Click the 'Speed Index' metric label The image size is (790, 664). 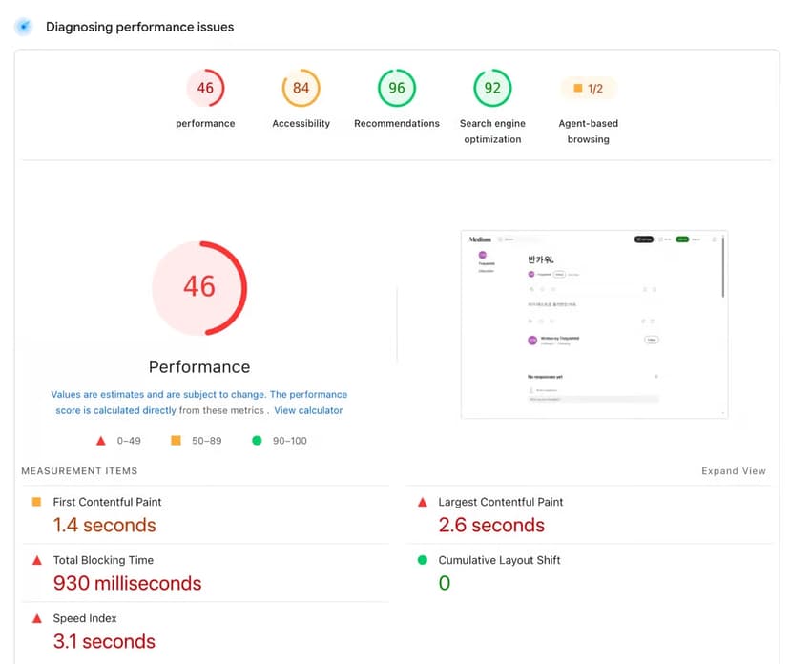pos(85,618)
